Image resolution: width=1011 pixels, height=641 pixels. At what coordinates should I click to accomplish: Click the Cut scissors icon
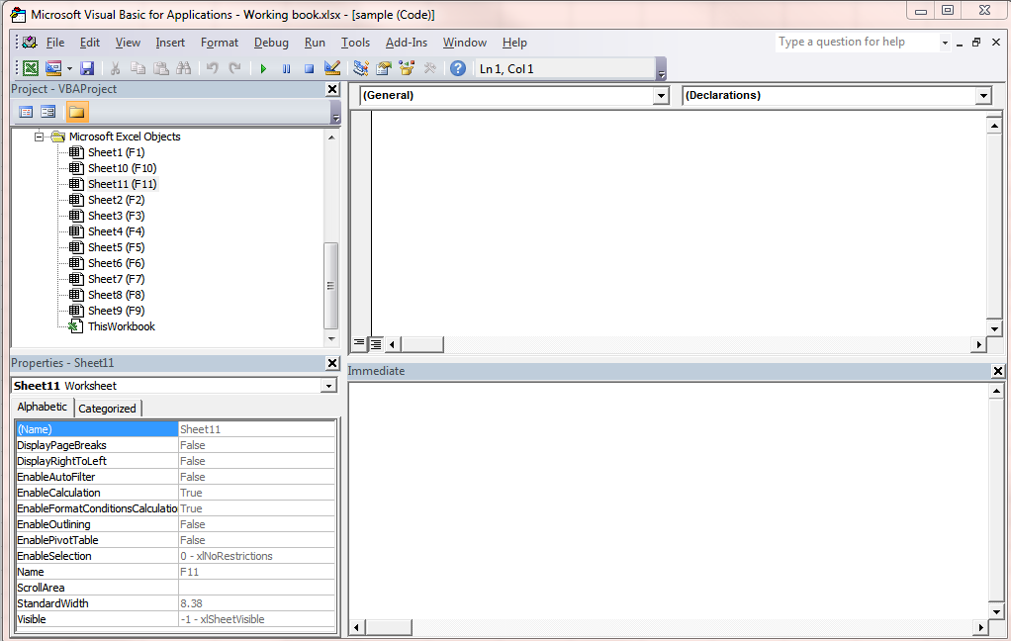[116, 68]
